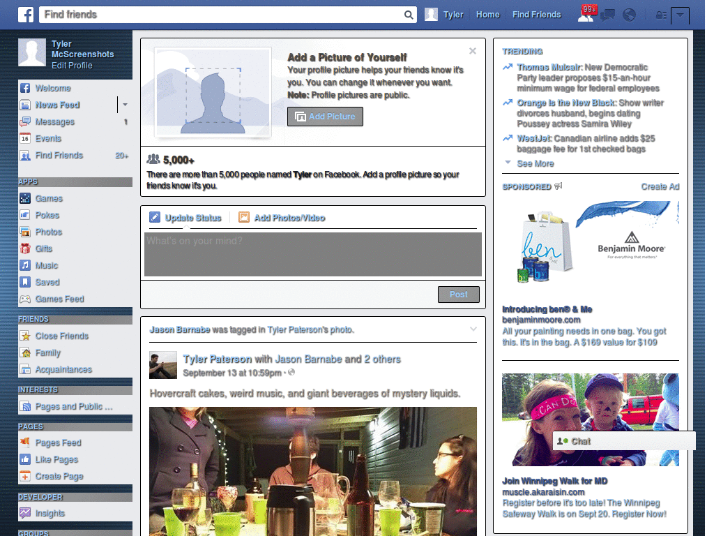Open Jason Barnabe's profile link

[179, 329]
